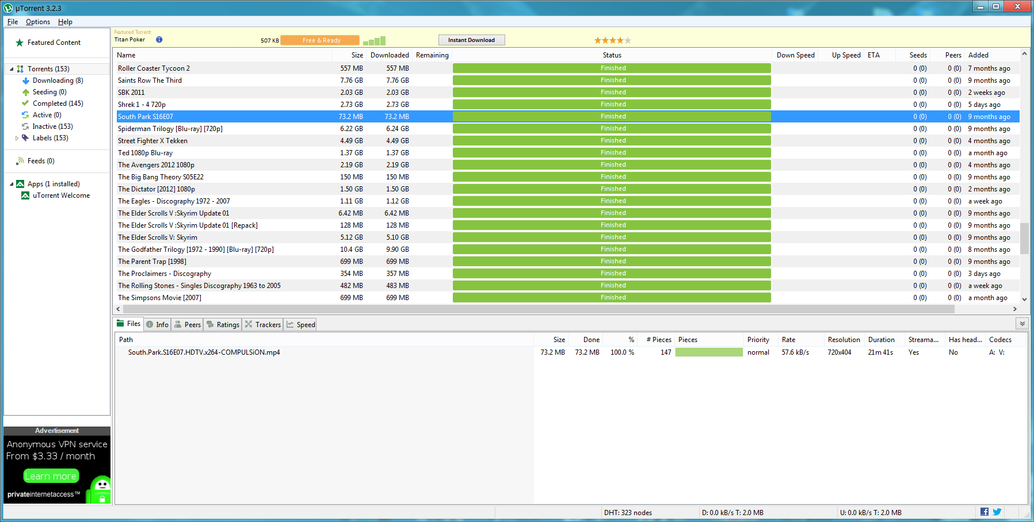This screenshot has width=1034, height=522.
Task: Click the Instant Download button
Action: [x=471, y=40]
